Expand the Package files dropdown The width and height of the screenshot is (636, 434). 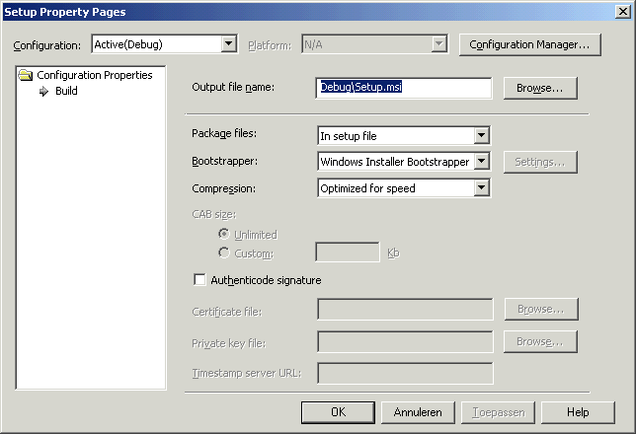tap(482, 136)
